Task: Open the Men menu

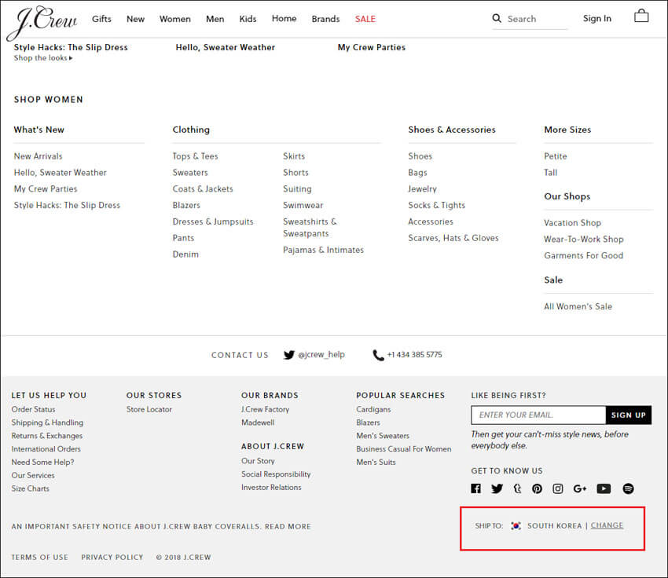Action: (x=215, y=19)
